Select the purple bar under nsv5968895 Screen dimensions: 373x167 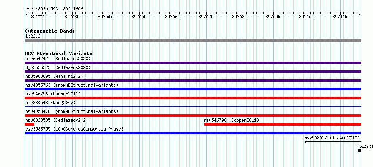pyautogui.click(x=193, y=80)
